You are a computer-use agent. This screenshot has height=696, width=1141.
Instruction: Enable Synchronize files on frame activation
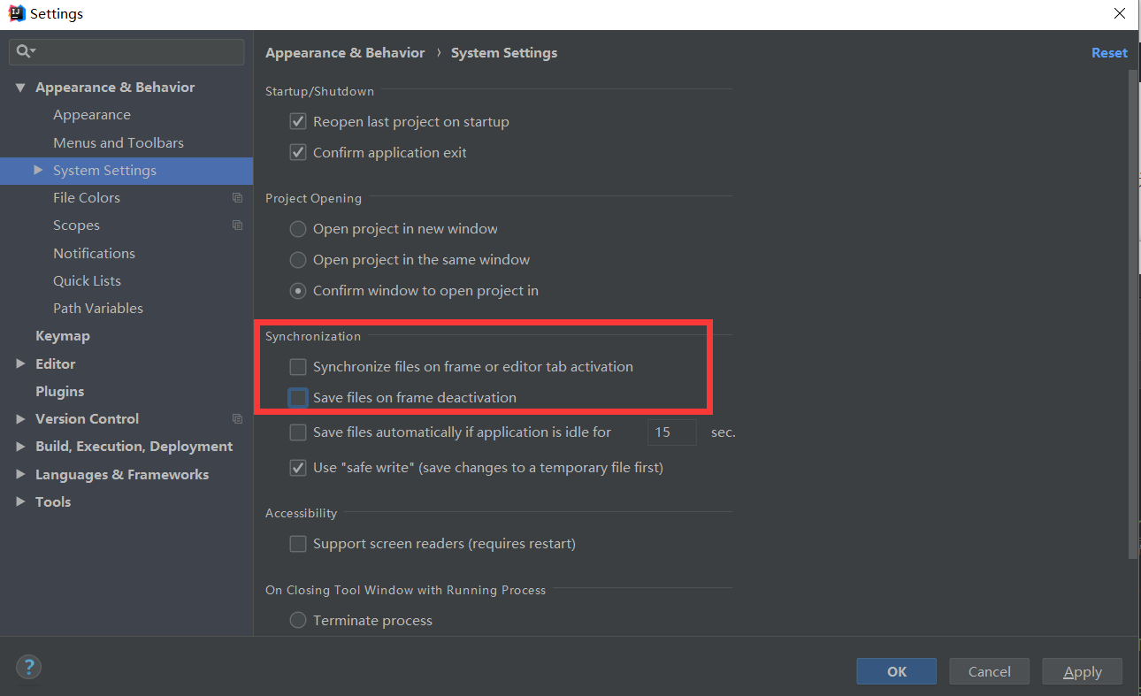pyautogui.click(x=298, y=367)
